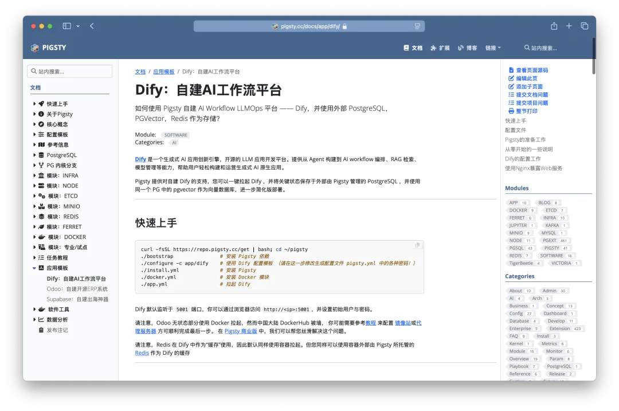Click the 应用模板 breadcrumb link
The image size is (619, 411).
click(164, 72)
